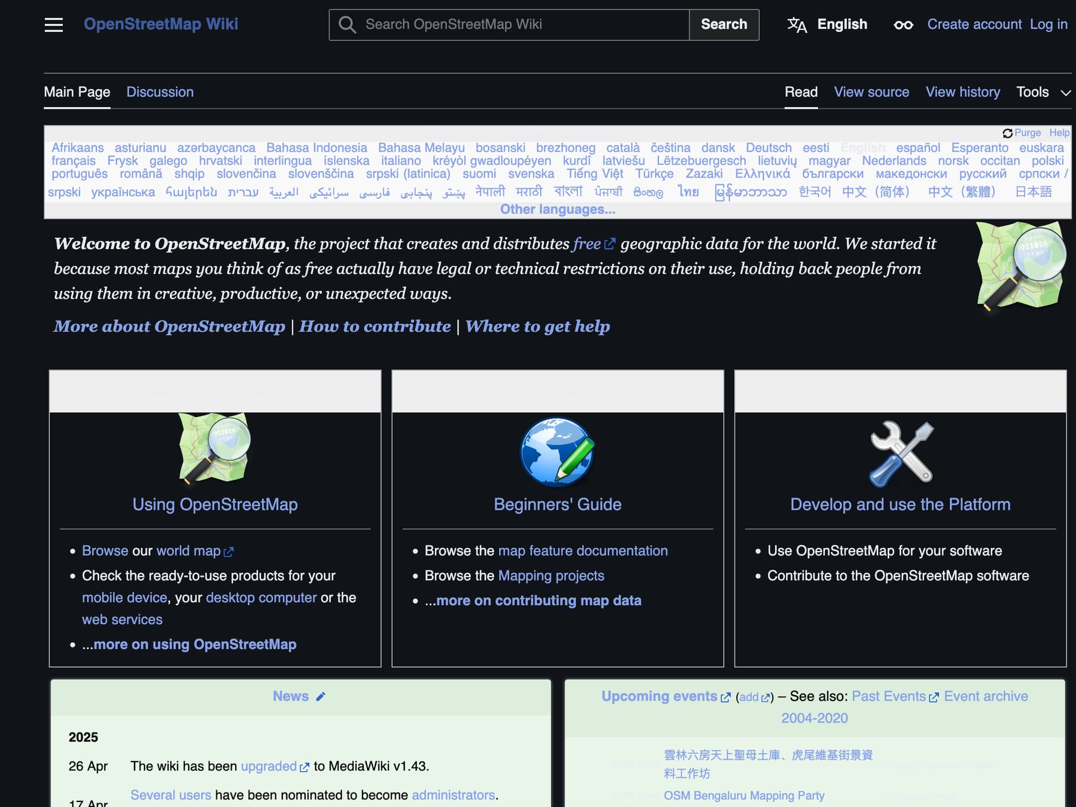This screenshot has width=1076, height=807.
Task: Open How to contribute link
Action: [375, 326]
